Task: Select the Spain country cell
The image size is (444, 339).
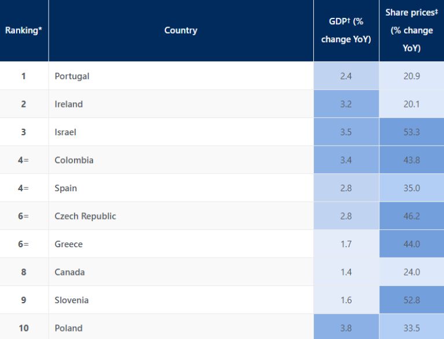Action: (x=66, y=188)
